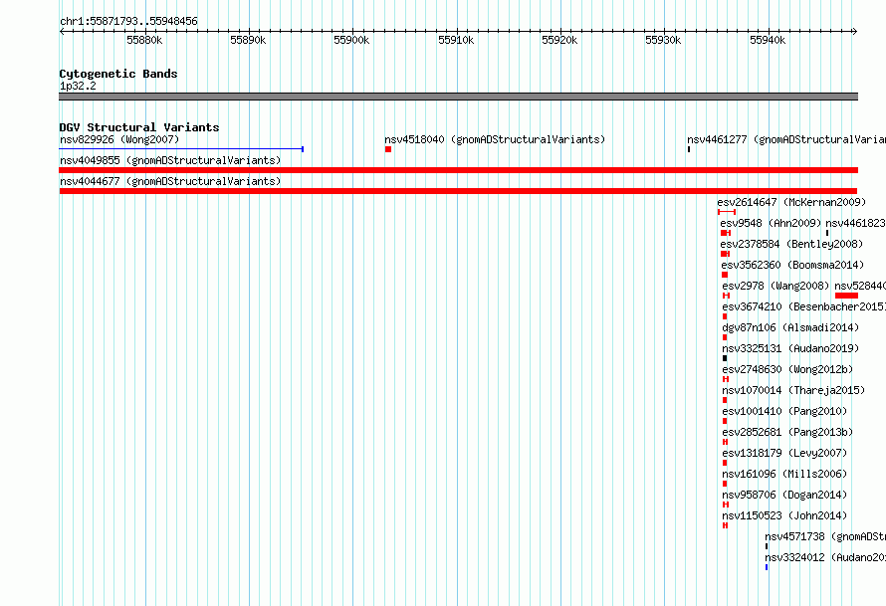This screenshot has width=886, height=606.
Task: Click the 55930k ruler mark
Action: (x=663, y=40)
